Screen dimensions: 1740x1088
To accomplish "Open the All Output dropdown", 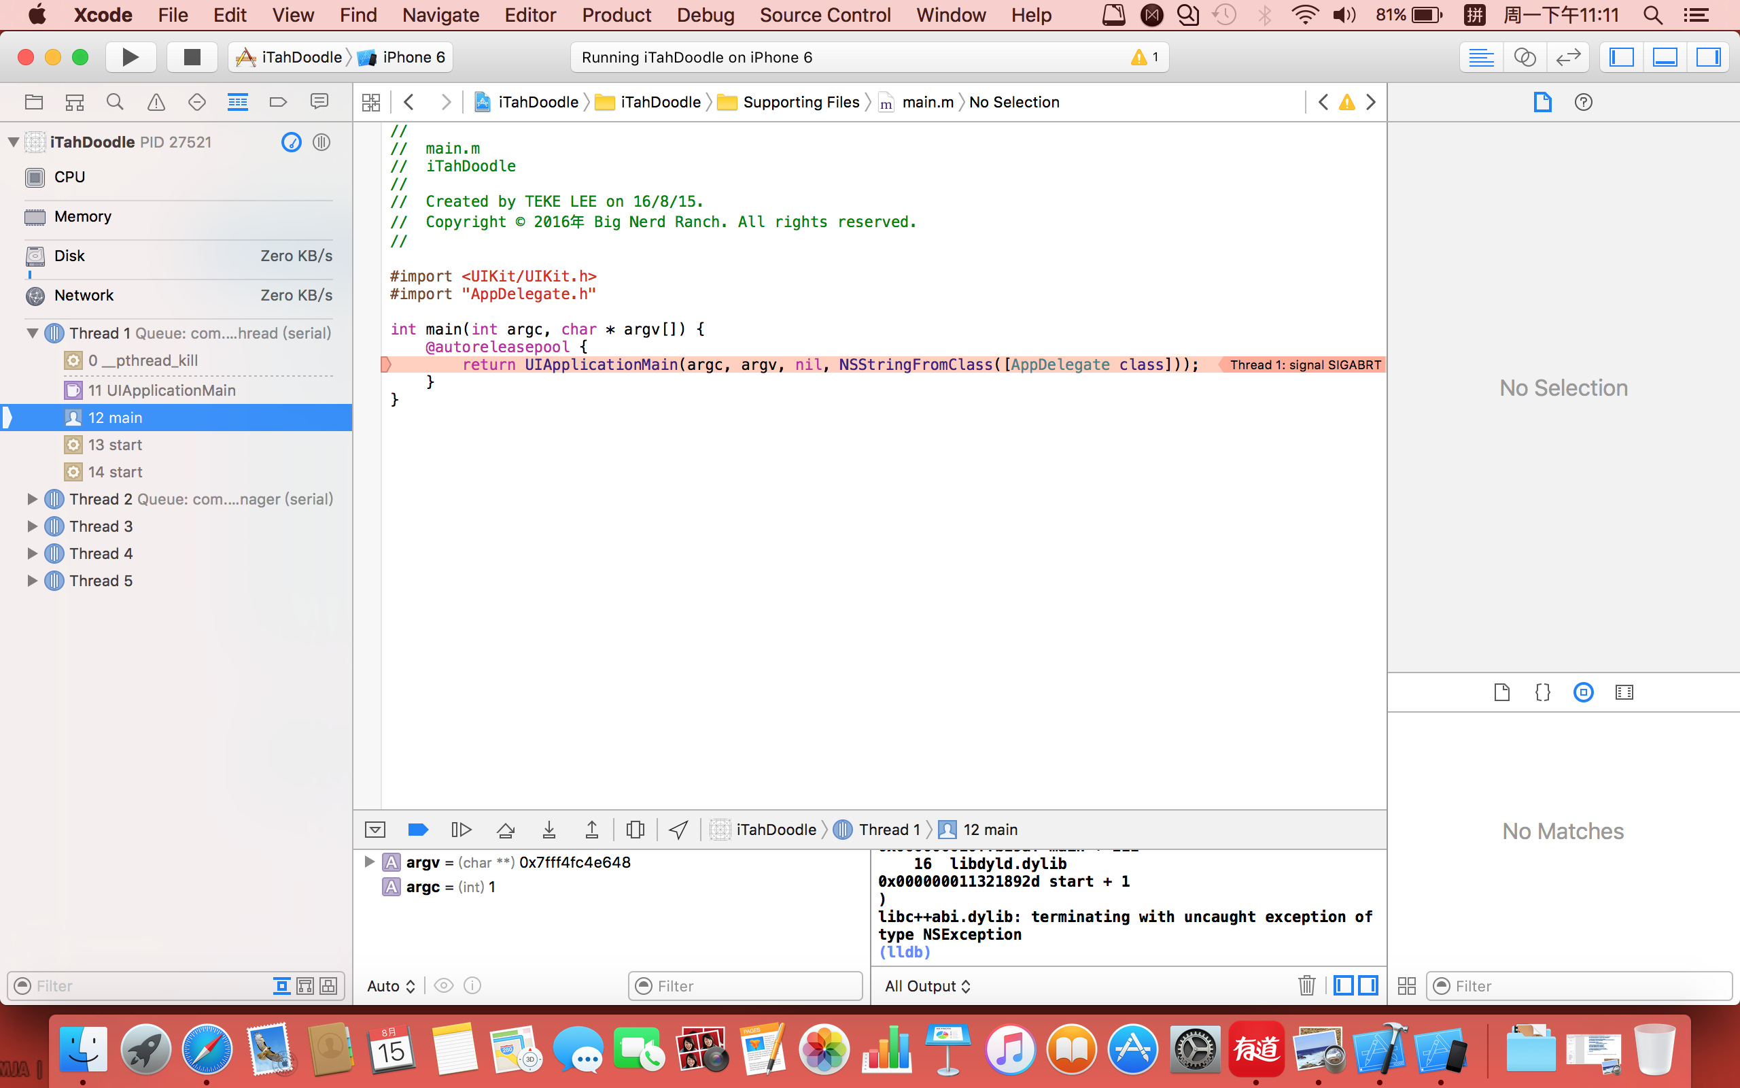I will [928, 986].
